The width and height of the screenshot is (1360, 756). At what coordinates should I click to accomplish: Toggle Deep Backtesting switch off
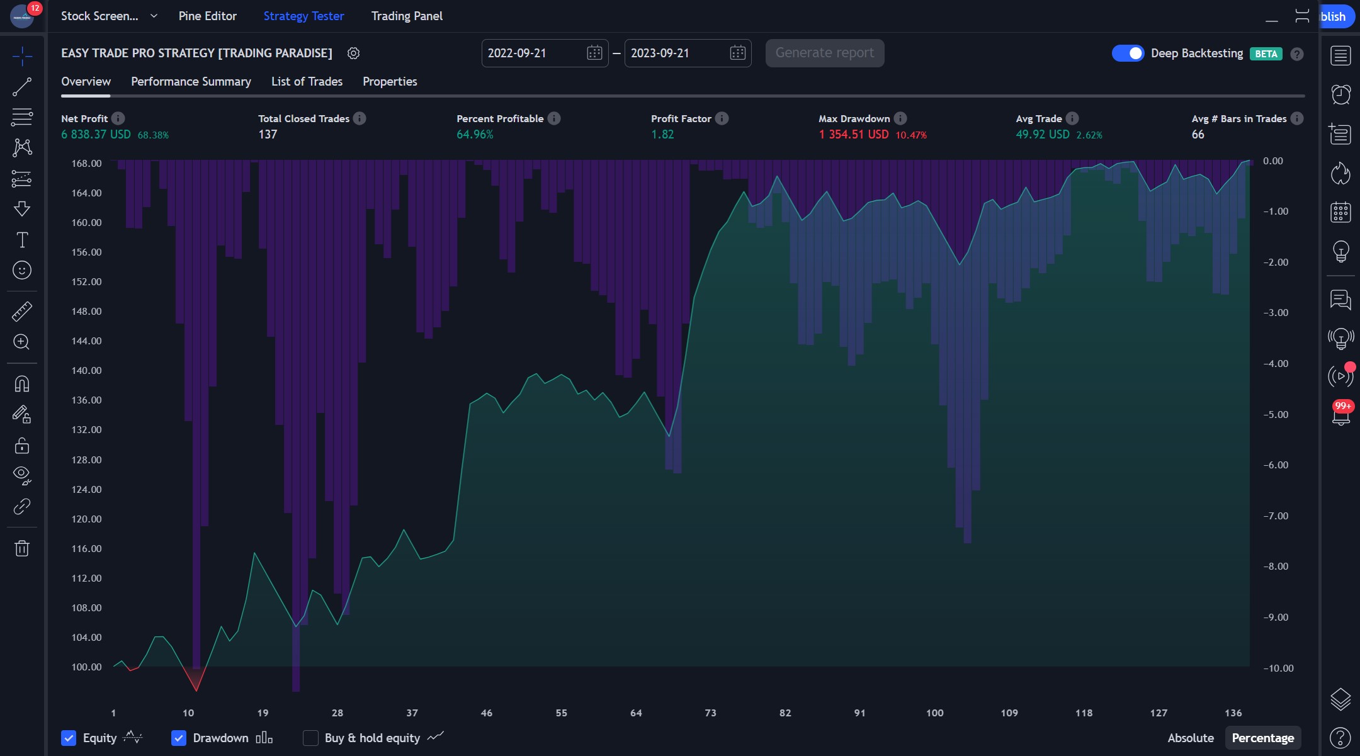point(1128,54)
